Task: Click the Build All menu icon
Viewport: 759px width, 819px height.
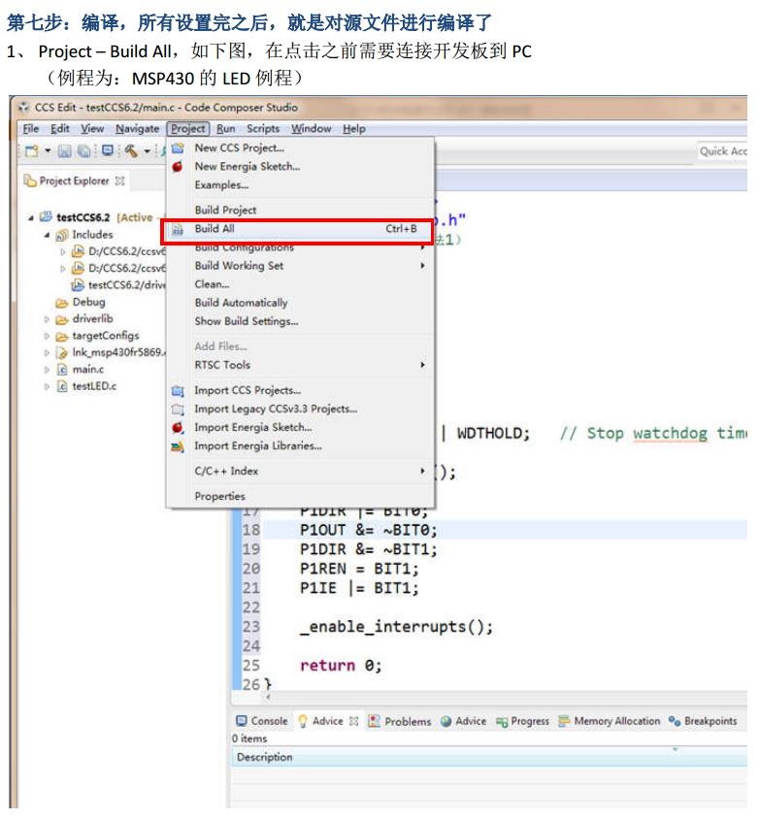Action: [178, 229]
